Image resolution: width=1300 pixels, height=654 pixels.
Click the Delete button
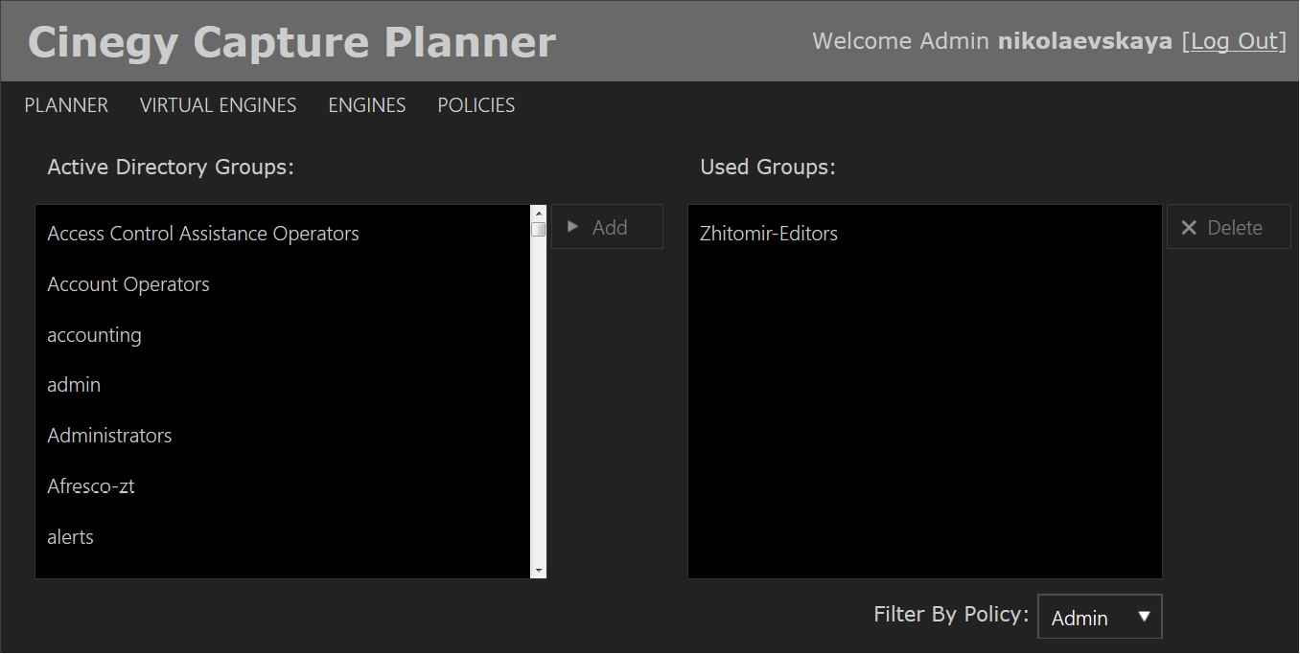coord(1228,227)
